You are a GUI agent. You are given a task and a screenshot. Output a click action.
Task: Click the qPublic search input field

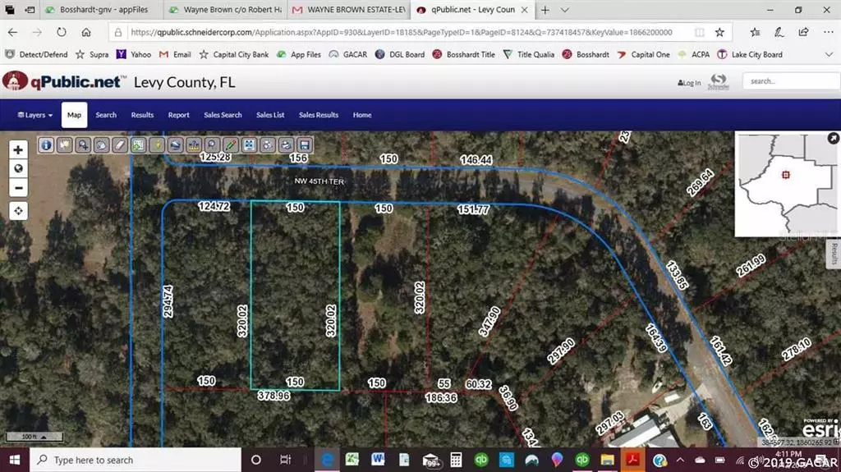click(x=790, y=81)
